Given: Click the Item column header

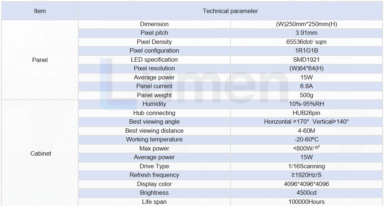Looking at the screenshot, I should pos(40,11).
